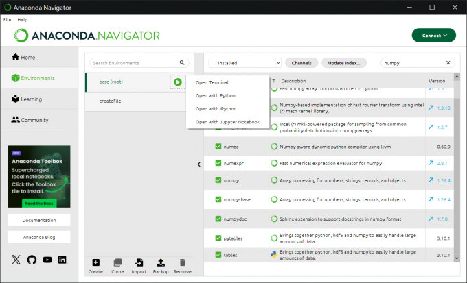Clear the numpy package search with X
Viewport: 467px width, 283px height.
pos(448,63)
